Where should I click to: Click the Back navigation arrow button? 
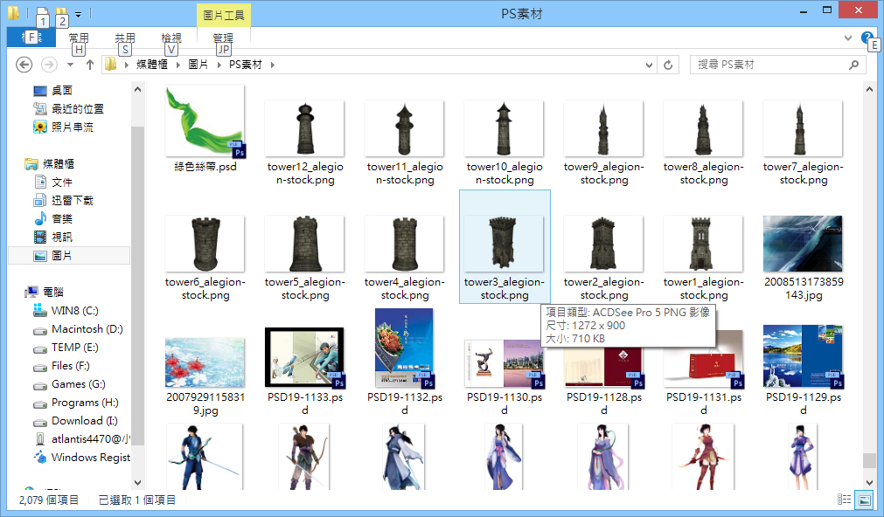click(x=24, y=65)
